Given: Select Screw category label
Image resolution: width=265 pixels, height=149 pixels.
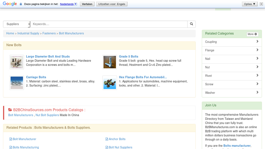Looking at the screenshot, I should (x=209, y=84).
